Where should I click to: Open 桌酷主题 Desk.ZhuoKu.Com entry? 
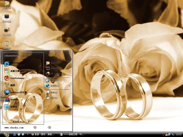21,71
